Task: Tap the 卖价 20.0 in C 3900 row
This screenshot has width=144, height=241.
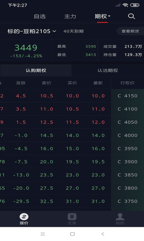Action: click(46, 162)
